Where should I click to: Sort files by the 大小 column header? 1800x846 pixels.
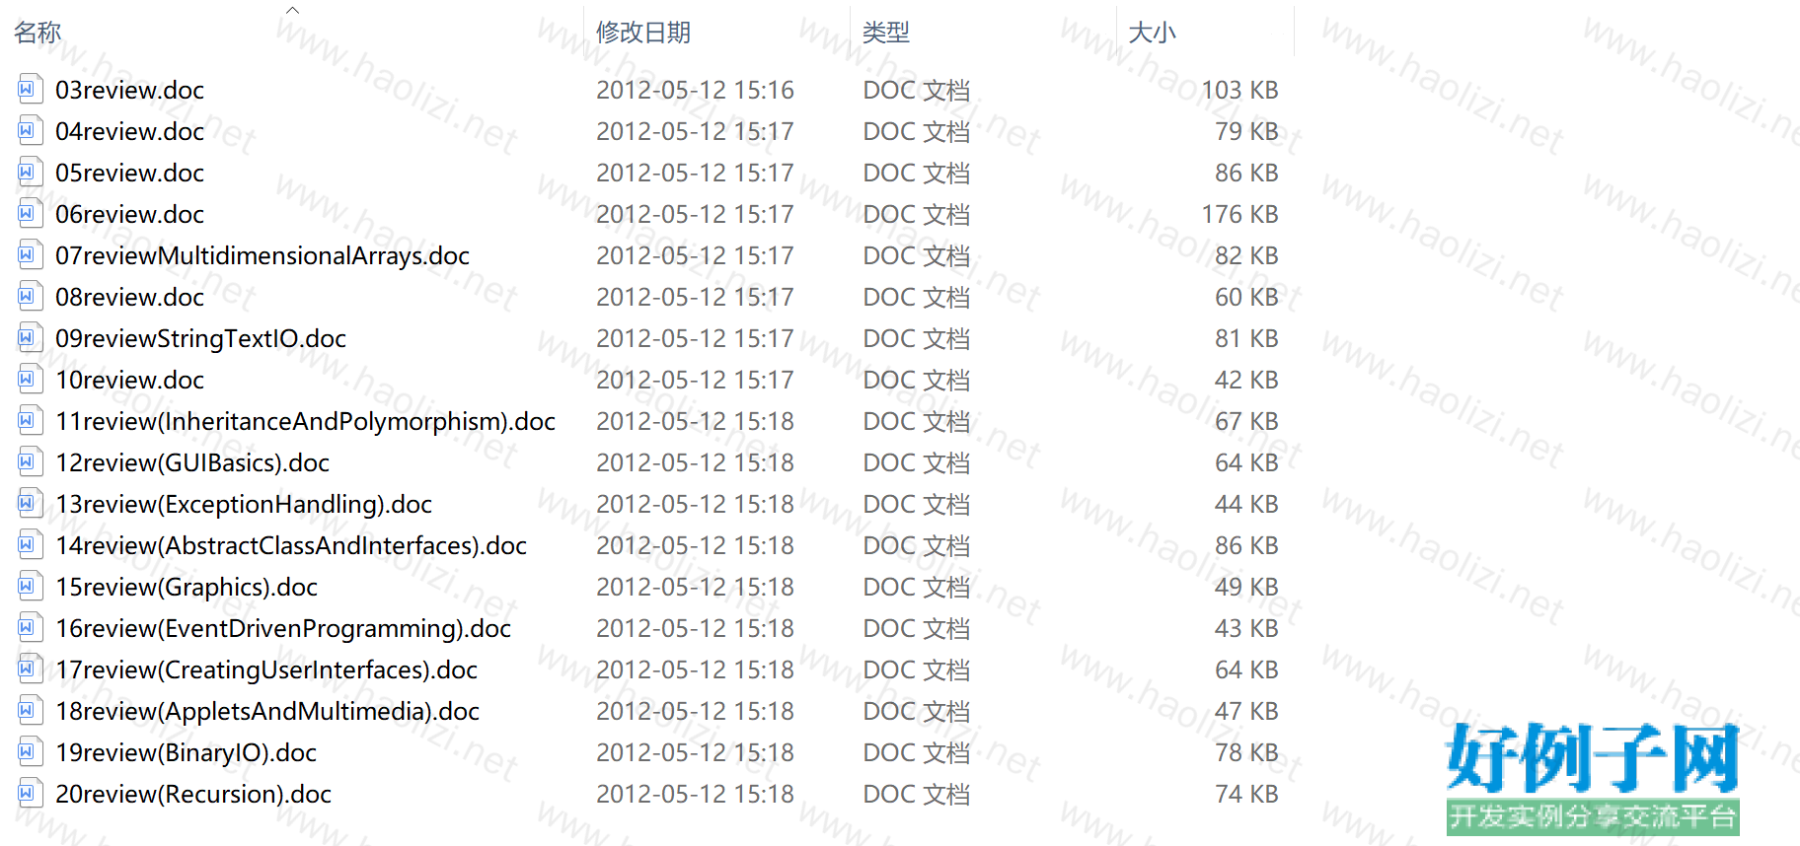point(1153,33)
